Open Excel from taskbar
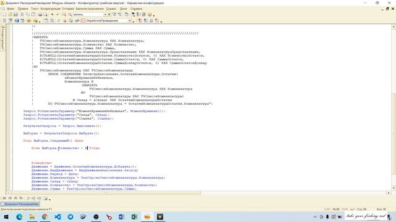The width and height of the screenshot is (396, 222). [134, 216]
